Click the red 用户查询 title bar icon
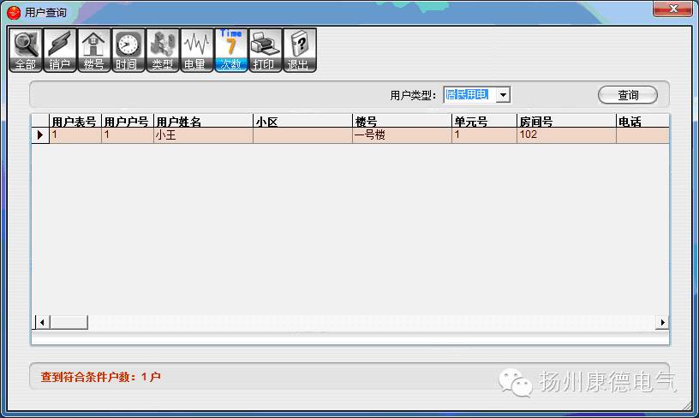The image size is (699, 418). point(14,13)
